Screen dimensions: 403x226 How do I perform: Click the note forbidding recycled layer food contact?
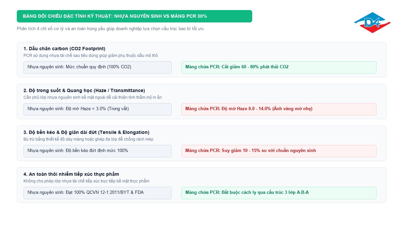[86, 181]
